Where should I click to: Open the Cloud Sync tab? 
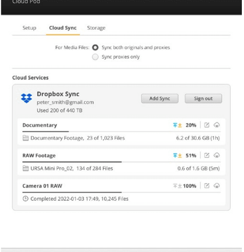tap(63, 28)
